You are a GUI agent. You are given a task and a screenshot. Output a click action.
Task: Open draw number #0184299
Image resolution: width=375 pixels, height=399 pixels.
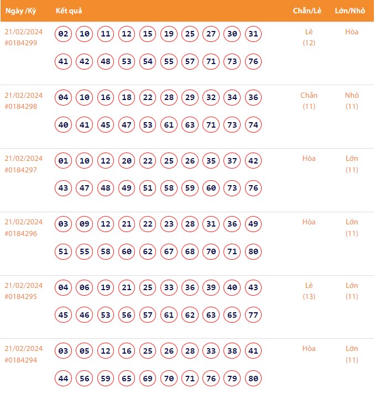point(21,43)
